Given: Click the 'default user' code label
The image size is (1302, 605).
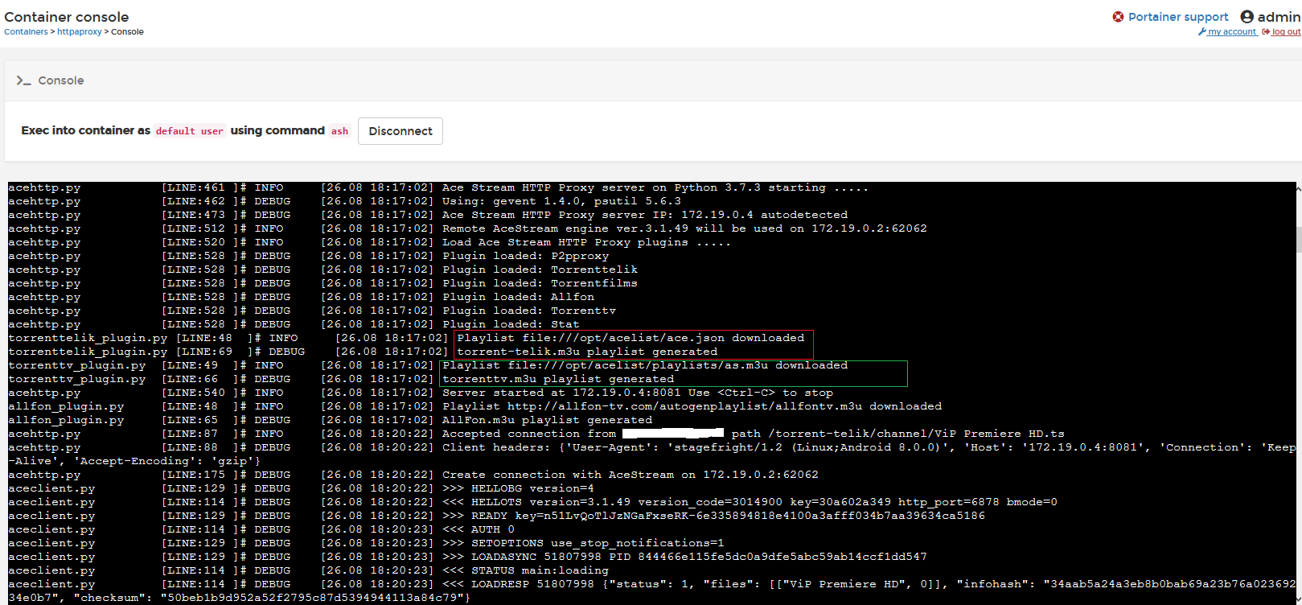Looking at the screenshot, I should pos(190,131).
